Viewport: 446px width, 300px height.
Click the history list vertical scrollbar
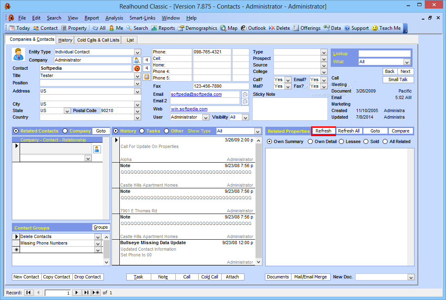coord(258,201)
